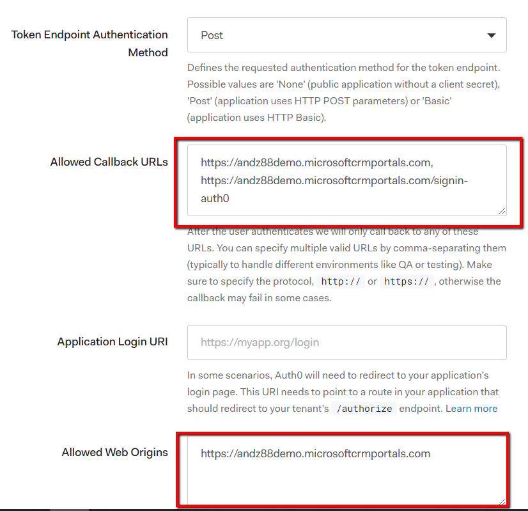Open the Learn more link
The image size is (528, 511).
[471, 408]
